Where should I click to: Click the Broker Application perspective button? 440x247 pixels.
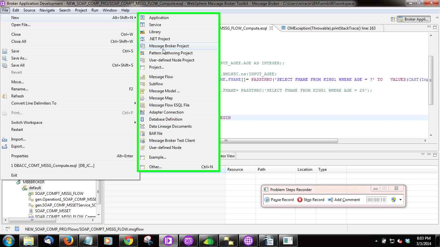(413, 19)
